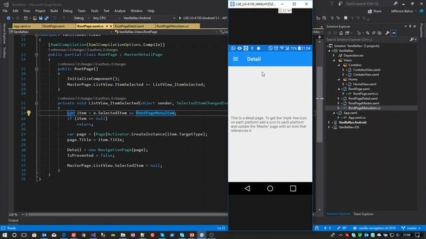Open the hamburger menu in the phone app
Screen dimensions: 426x239
[x=236, y=59]
